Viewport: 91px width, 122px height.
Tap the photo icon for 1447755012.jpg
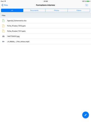click(3, 36)
